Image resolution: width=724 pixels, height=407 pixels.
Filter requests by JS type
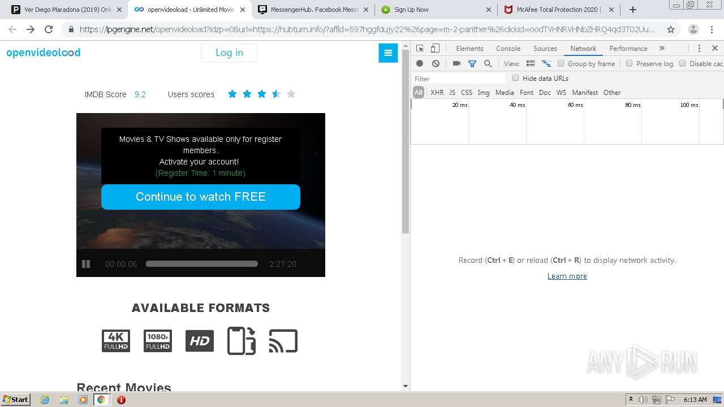(452, 93)
